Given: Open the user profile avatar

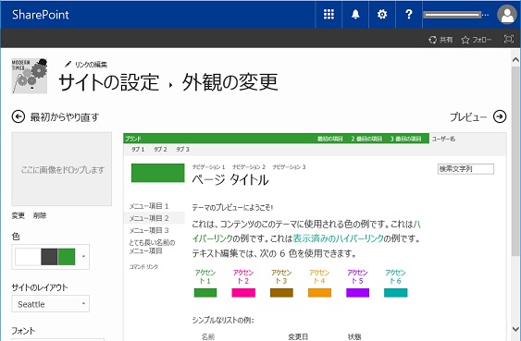Looking at the screenshot, I should pyautogui.click(x=507, y=15).
